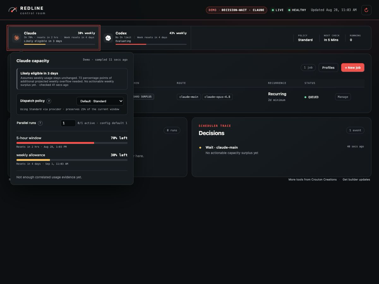
Task: Click the yellow Wait decision dot
Action: (200, 148)
